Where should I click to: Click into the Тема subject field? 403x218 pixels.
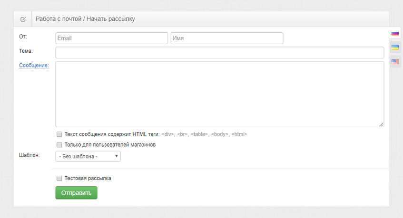(220, 53)
